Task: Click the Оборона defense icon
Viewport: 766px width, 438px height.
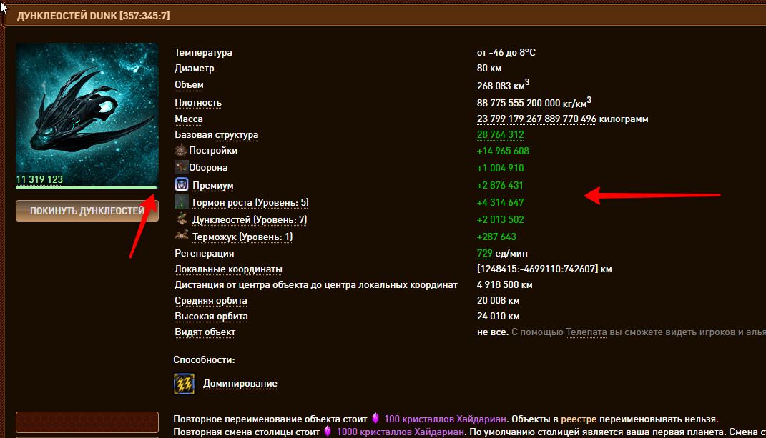Action: [x=181, y=168]
